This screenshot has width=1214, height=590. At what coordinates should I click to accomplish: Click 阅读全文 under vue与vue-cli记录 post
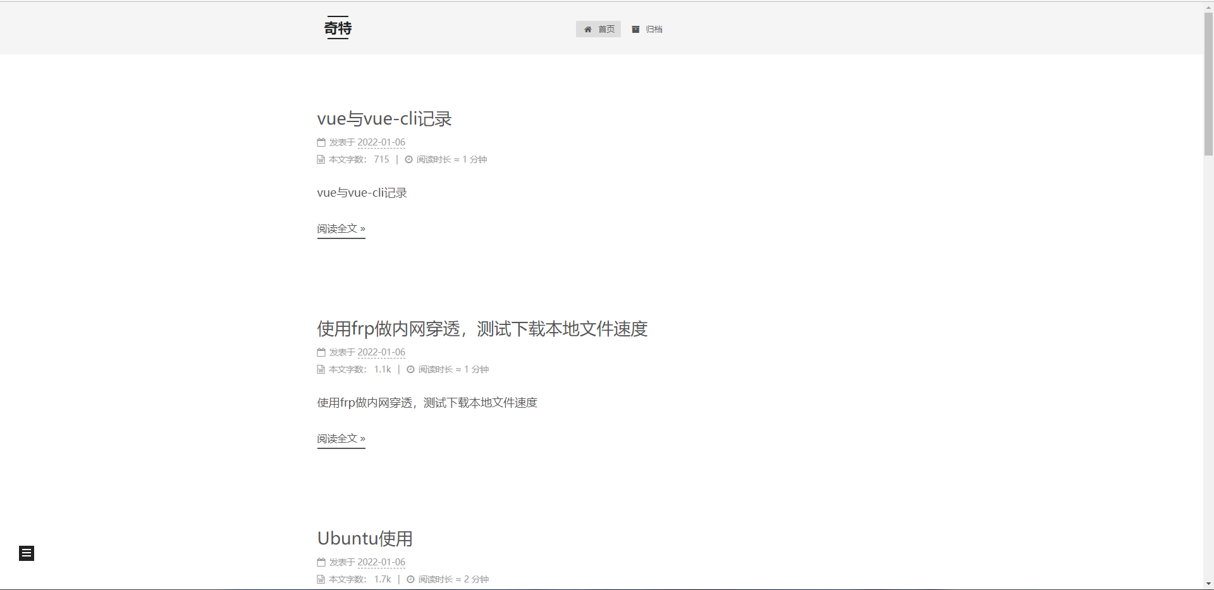point(341,229)
